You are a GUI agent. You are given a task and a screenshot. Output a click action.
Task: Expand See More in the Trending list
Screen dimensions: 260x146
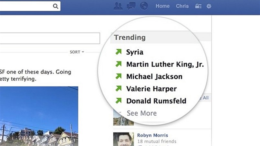(141, 113)
